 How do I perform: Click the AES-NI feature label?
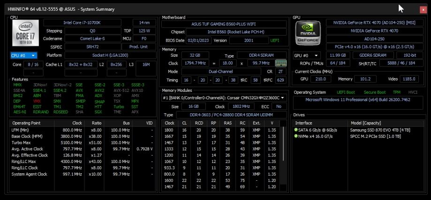(19, 112)
